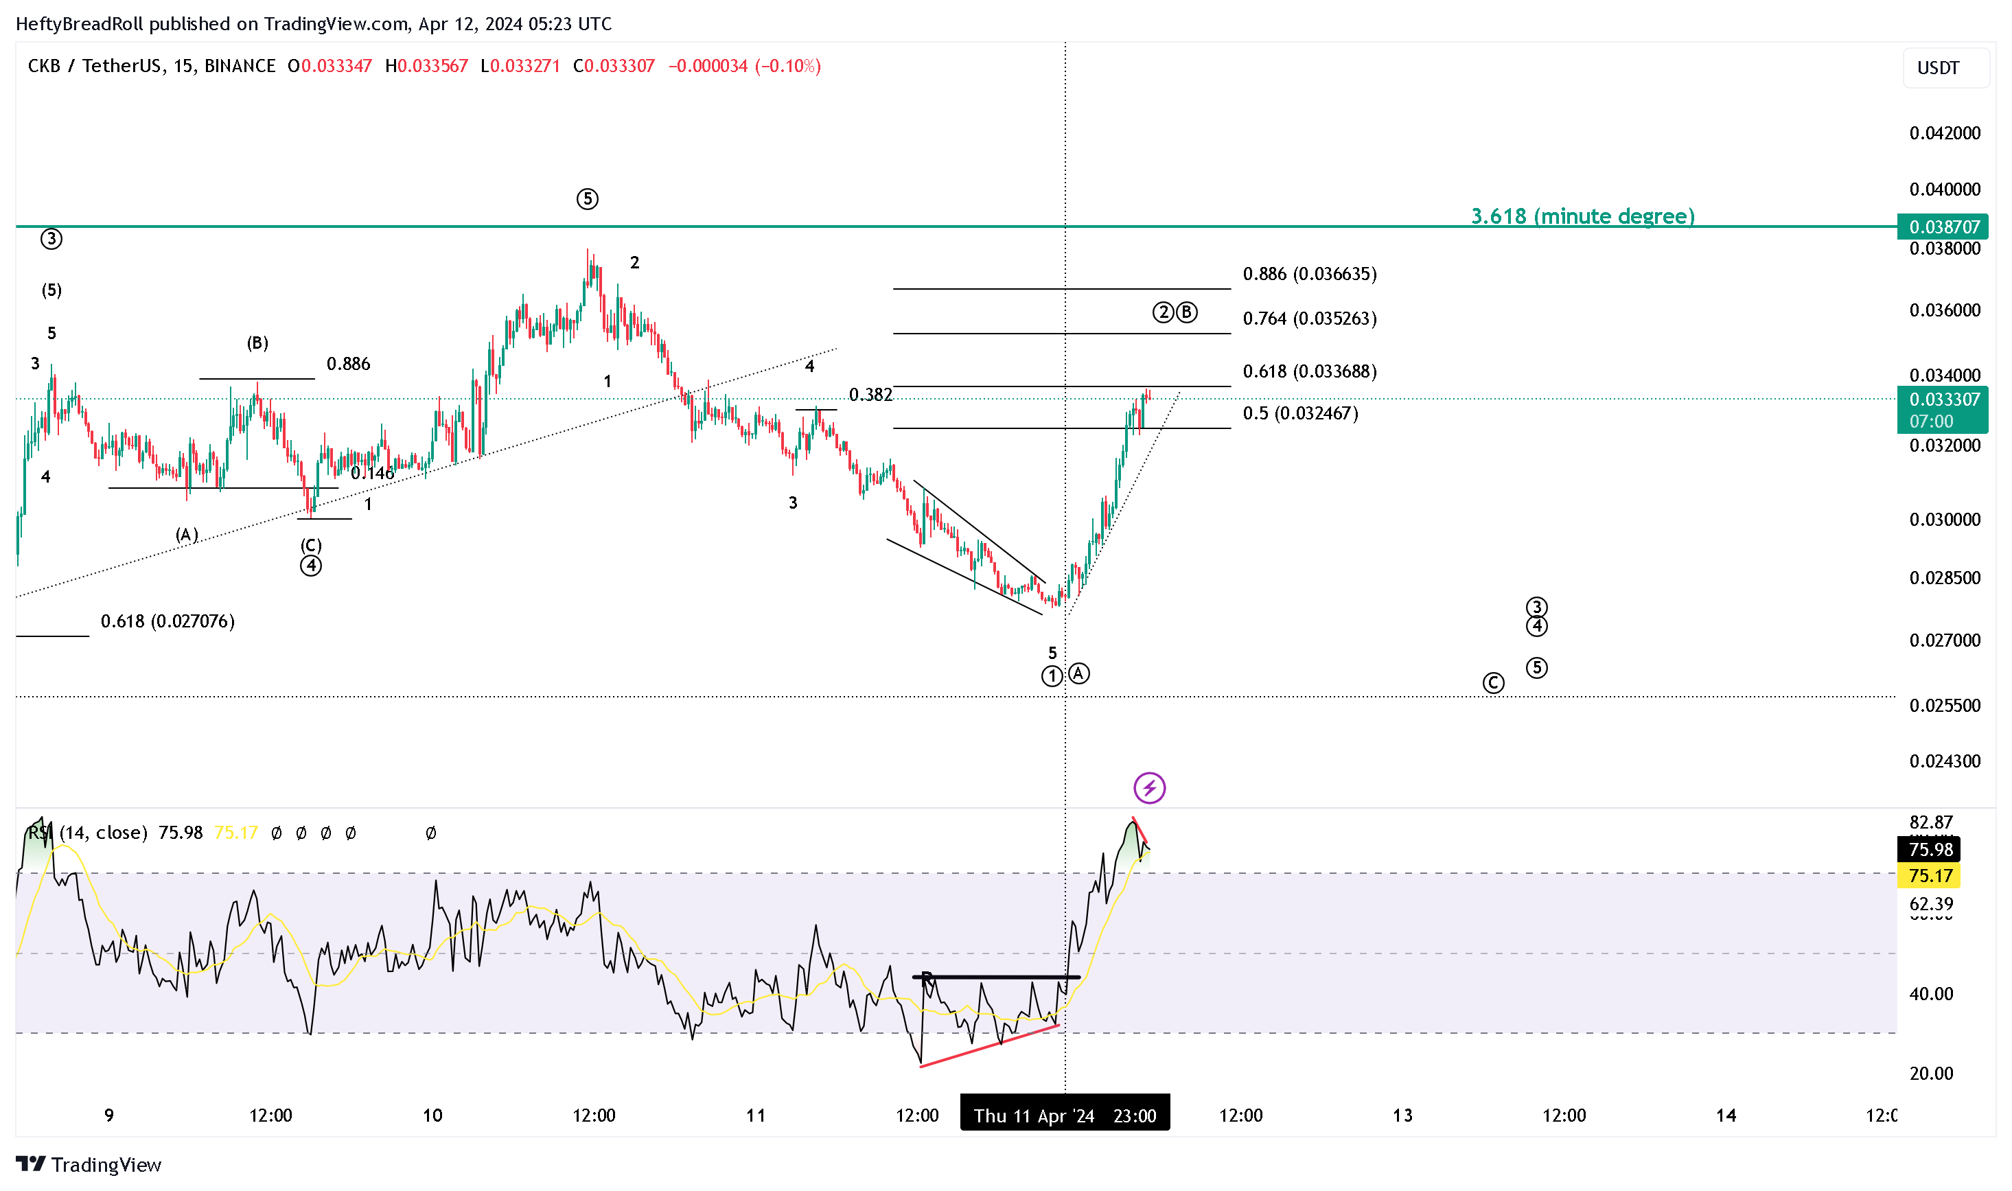Select Fib label 0.886 (0.036635)
Image resolution: width=2012 pixels, height=1191 pixels.
(x=1310, y=274)
